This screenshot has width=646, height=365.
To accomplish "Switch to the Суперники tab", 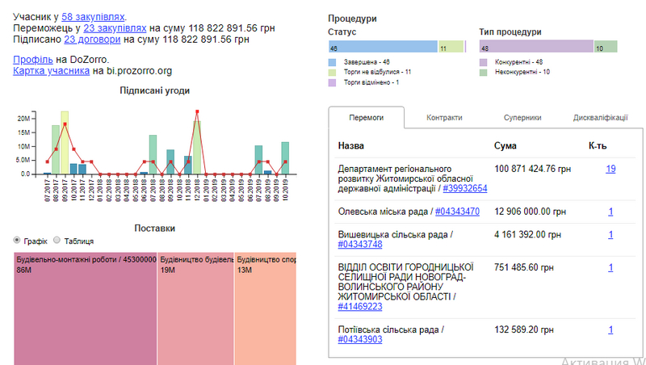I will (x=522, y=117).
